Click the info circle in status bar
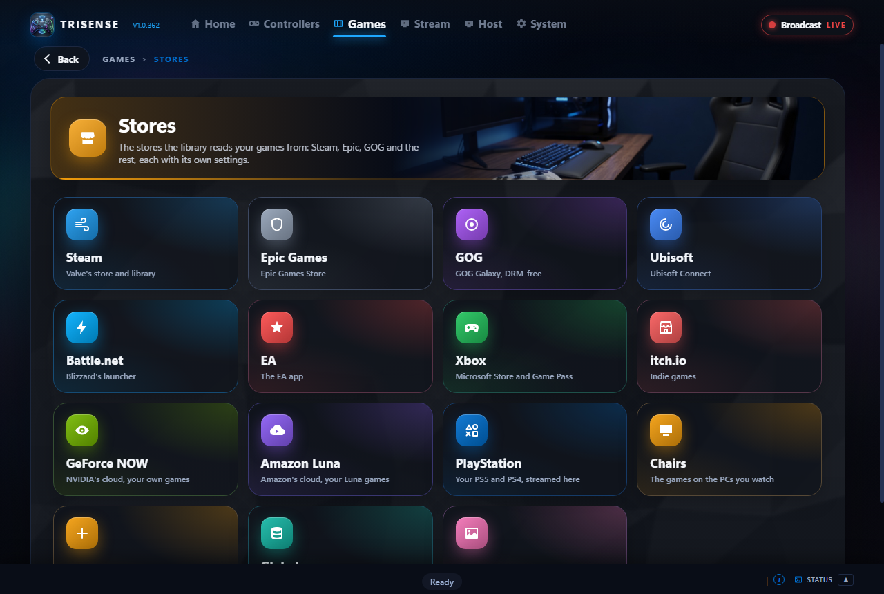 779,579
